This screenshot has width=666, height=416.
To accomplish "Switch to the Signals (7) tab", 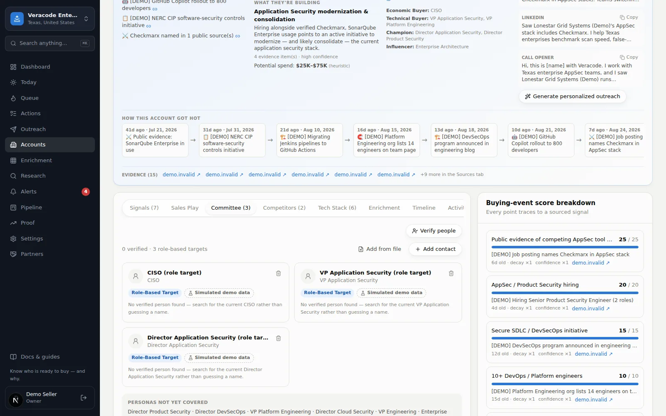I will click(x=144, y=208).
